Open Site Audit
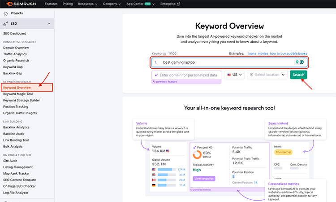This screenshot has width=336, height=202. (x=10, y=161)
